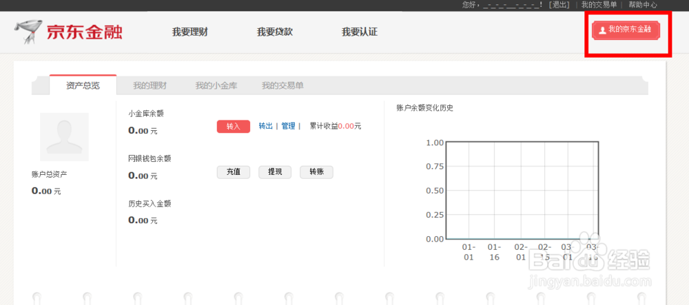Viewport: 689px width, 305px height.
Task: Click the balance history chart plot area
Action: (522, 191)
